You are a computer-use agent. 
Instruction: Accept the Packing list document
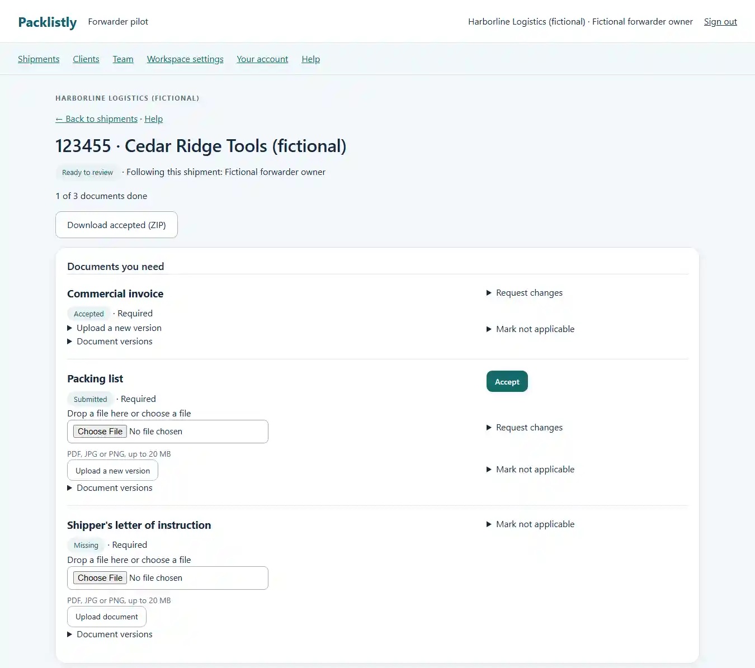507,382
